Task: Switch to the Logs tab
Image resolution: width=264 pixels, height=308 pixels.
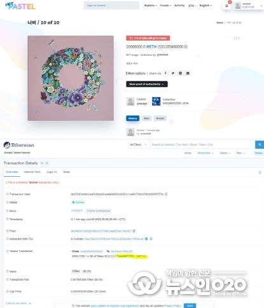Action: tap(52, 172)
